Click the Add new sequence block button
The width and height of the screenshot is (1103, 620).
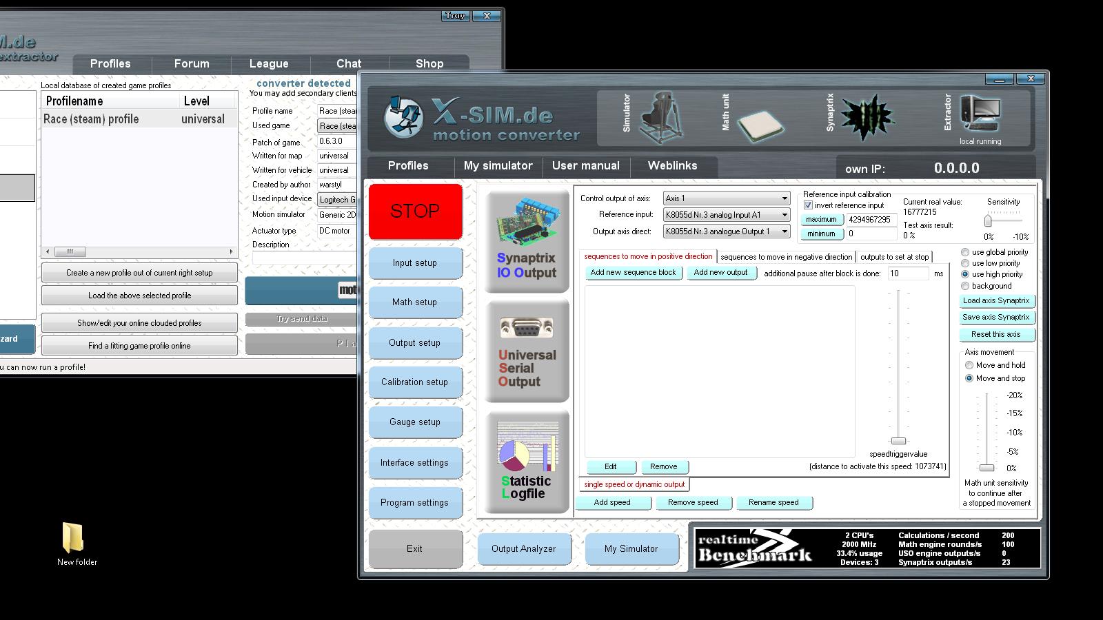click(633, 273)
